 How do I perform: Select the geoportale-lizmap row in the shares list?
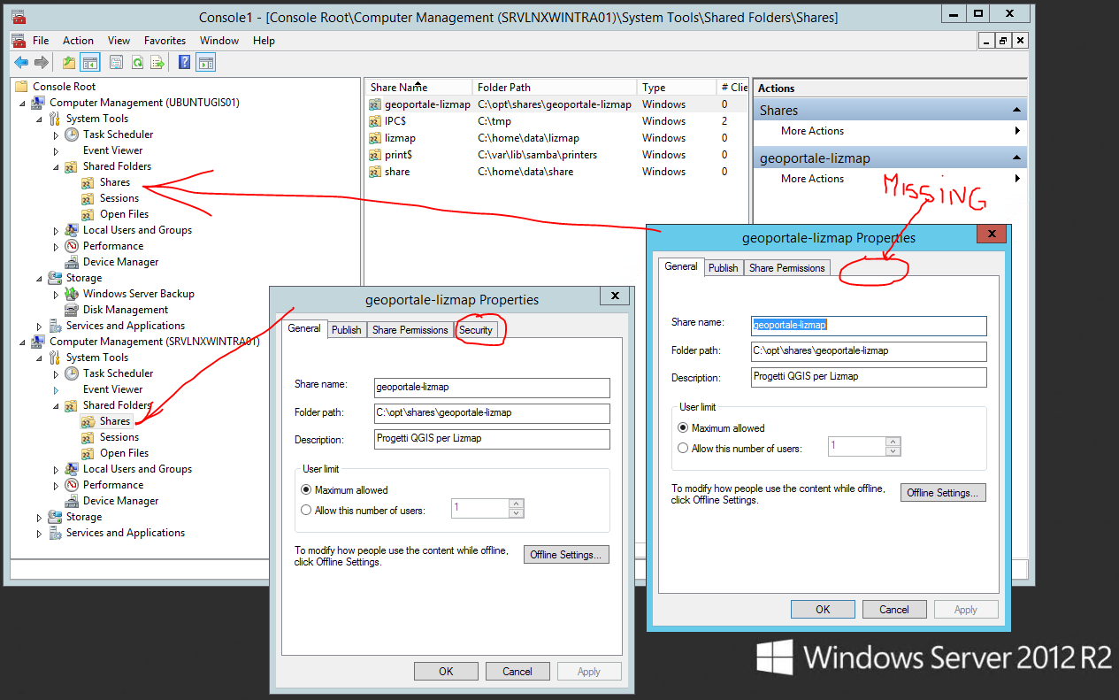tap(557, 104)
